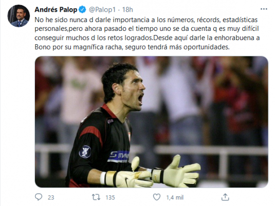Retweet using the retweet arrows icon

tap(96, 197)
